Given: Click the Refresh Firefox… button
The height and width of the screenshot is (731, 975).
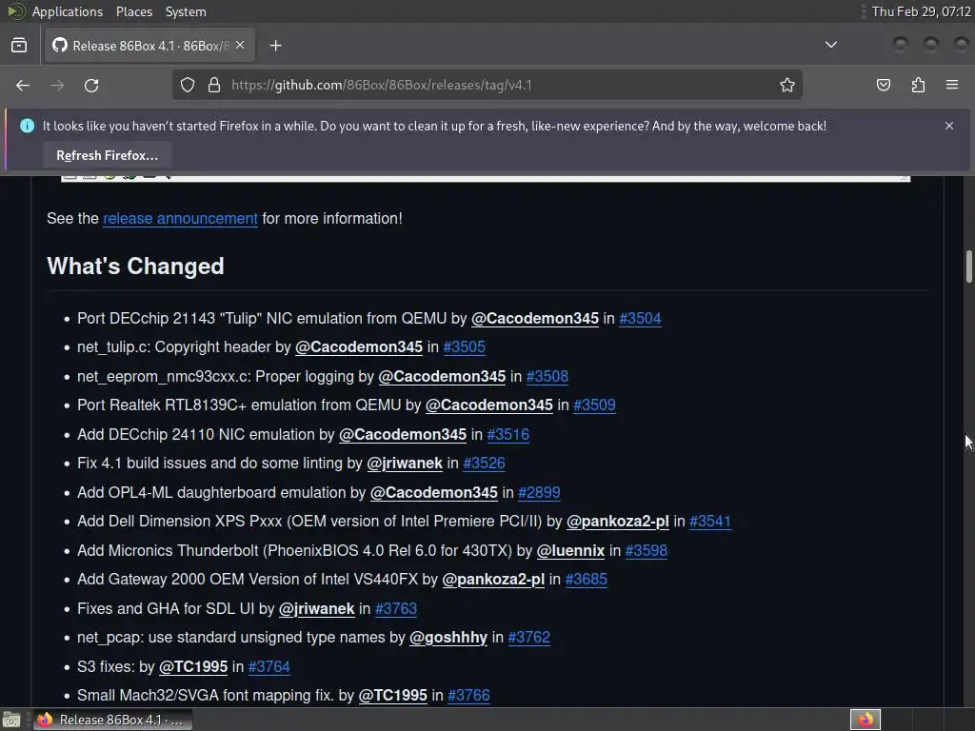Looking at the screenshot, I should point(107,155).
